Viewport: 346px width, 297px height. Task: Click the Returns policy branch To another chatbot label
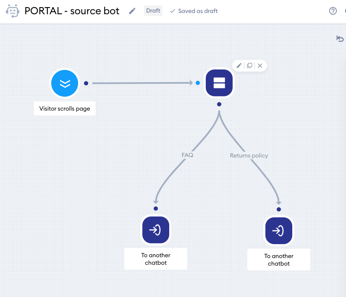(x=279, y=260)
